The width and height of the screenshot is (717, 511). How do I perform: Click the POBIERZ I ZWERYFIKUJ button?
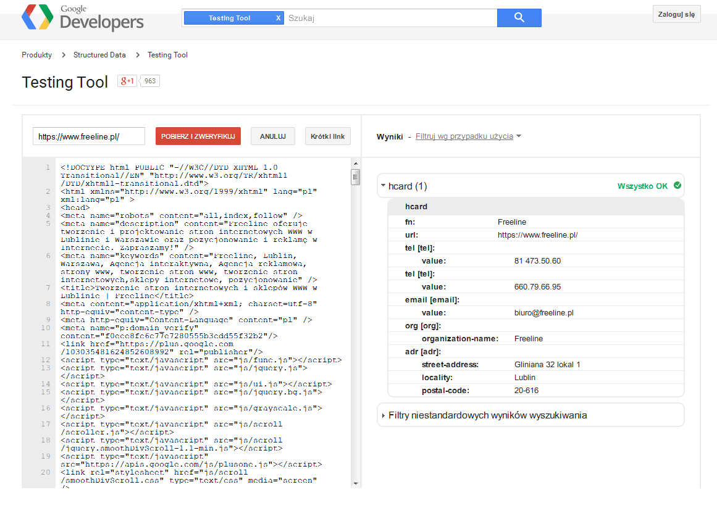(x=198, y=136)
